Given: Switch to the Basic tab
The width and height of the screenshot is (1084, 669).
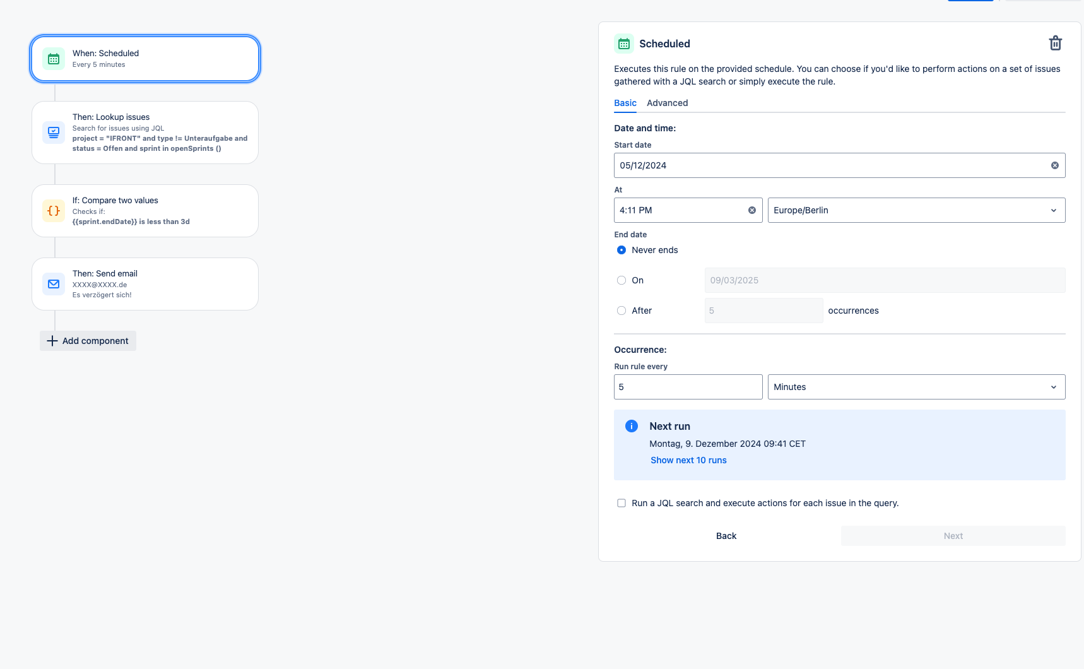Looking at the screenshot, I should [x=625, y=103].
